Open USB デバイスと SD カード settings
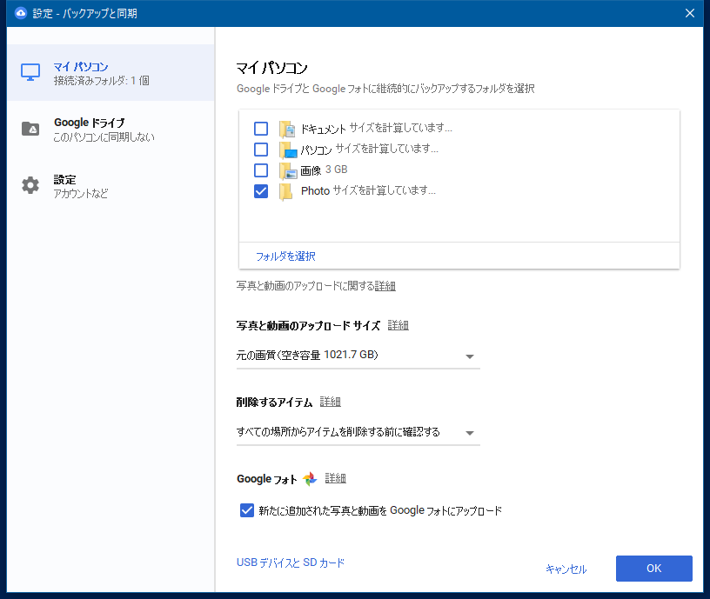This screenshot has width=710, height=599. 291,562
